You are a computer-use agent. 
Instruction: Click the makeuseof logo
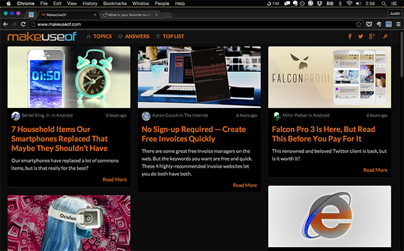(42, 37)
